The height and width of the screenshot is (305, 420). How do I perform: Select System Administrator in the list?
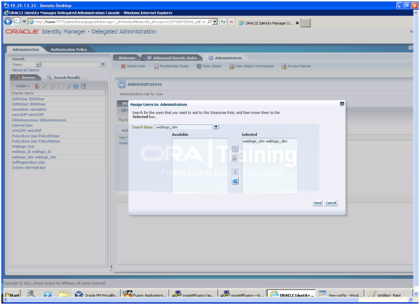[29, 167]
